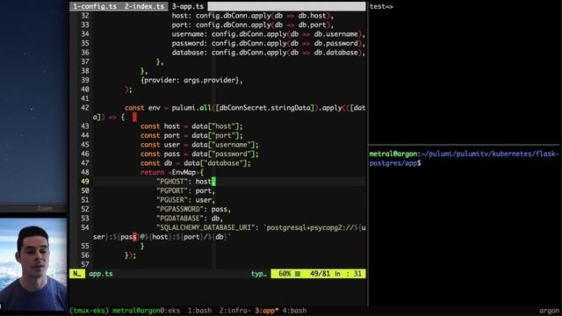Click data["database"] on line 47
The width and height of the screenshot is (562, 316).
coord(217,163)
